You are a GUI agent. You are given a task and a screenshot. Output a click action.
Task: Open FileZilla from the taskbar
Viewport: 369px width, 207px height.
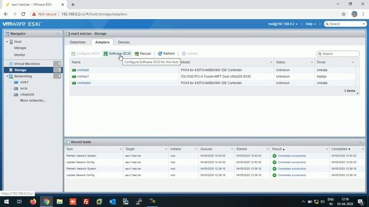click(x=86, y=202)
